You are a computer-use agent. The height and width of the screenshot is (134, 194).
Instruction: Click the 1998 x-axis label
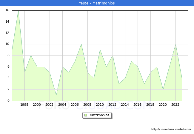tap(24, 105)
